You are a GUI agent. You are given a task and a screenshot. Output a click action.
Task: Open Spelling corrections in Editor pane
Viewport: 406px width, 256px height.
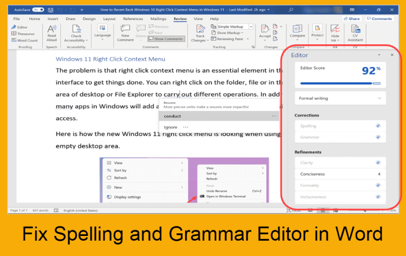tap(340, 126)
